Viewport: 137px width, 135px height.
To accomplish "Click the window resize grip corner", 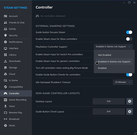I will (x=135, y=133).
